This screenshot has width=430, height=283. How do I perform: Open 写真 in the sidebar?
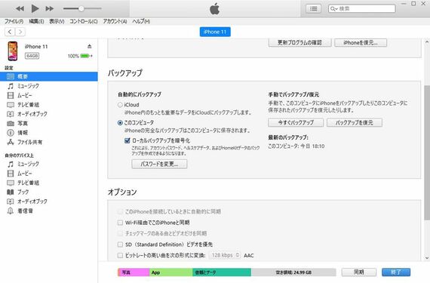[49, 124]
